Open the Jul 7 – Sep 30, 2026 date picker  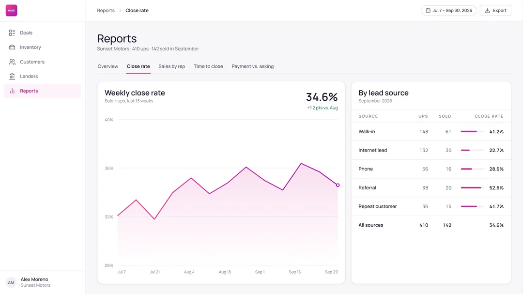coord(448,10)
